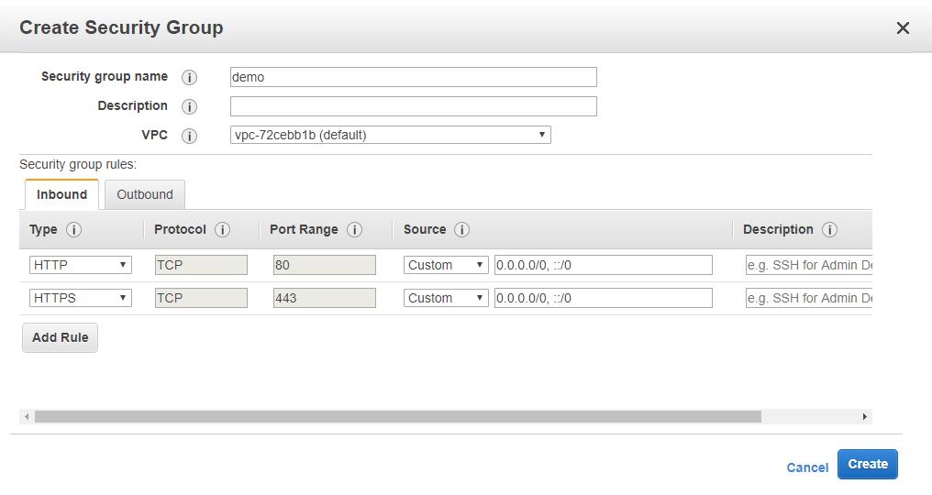This screenshot has height=495, width=932.
Task: Click the blue Create button
Action: coord(867,465)
